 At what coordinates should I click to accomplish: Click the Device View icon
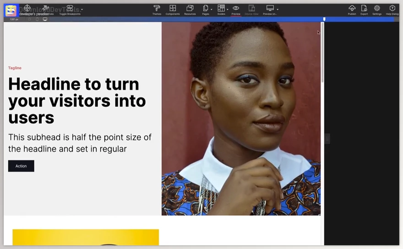pyautogui.click(x=251, y=10)
